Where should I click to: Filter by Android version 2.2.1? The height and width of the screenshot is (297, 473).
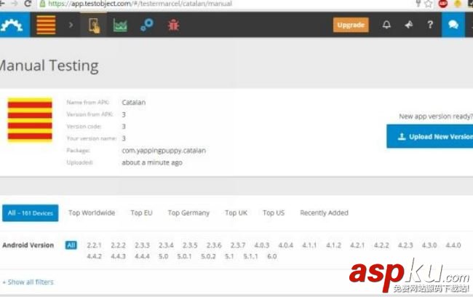[94, 245]
